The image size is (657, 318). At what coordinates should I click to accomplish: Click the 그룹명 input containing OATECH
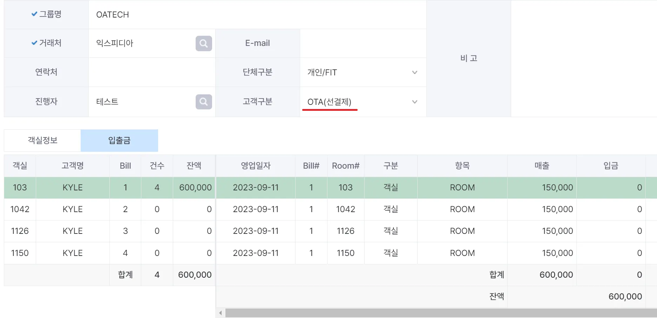click(x=257, y=15)
